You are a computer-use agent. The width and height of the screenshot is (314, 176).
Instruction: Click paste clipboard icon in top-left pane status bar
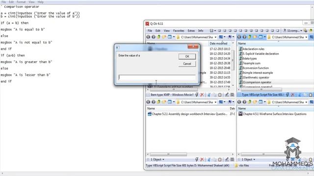[220, 95]
